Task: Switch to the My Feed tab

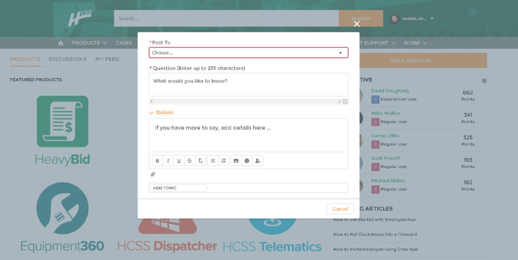Action: (x=107, y=59)
